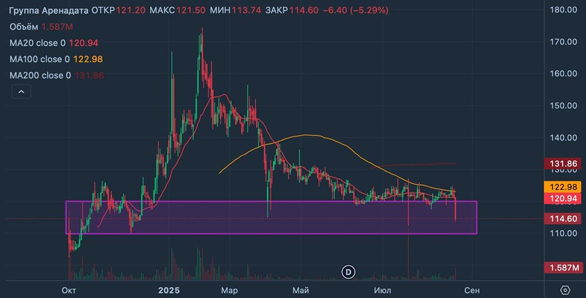
Task: Click the 1.587M volume axis label
Action: [x=563, y=268]
